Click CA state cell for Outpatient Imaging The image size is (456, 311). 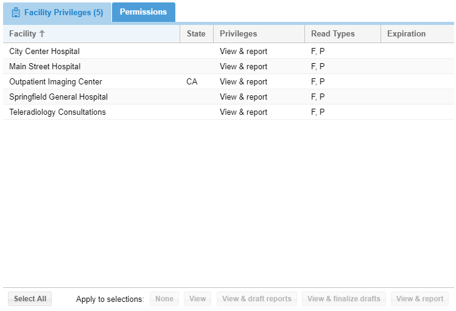tap(192, 81)
